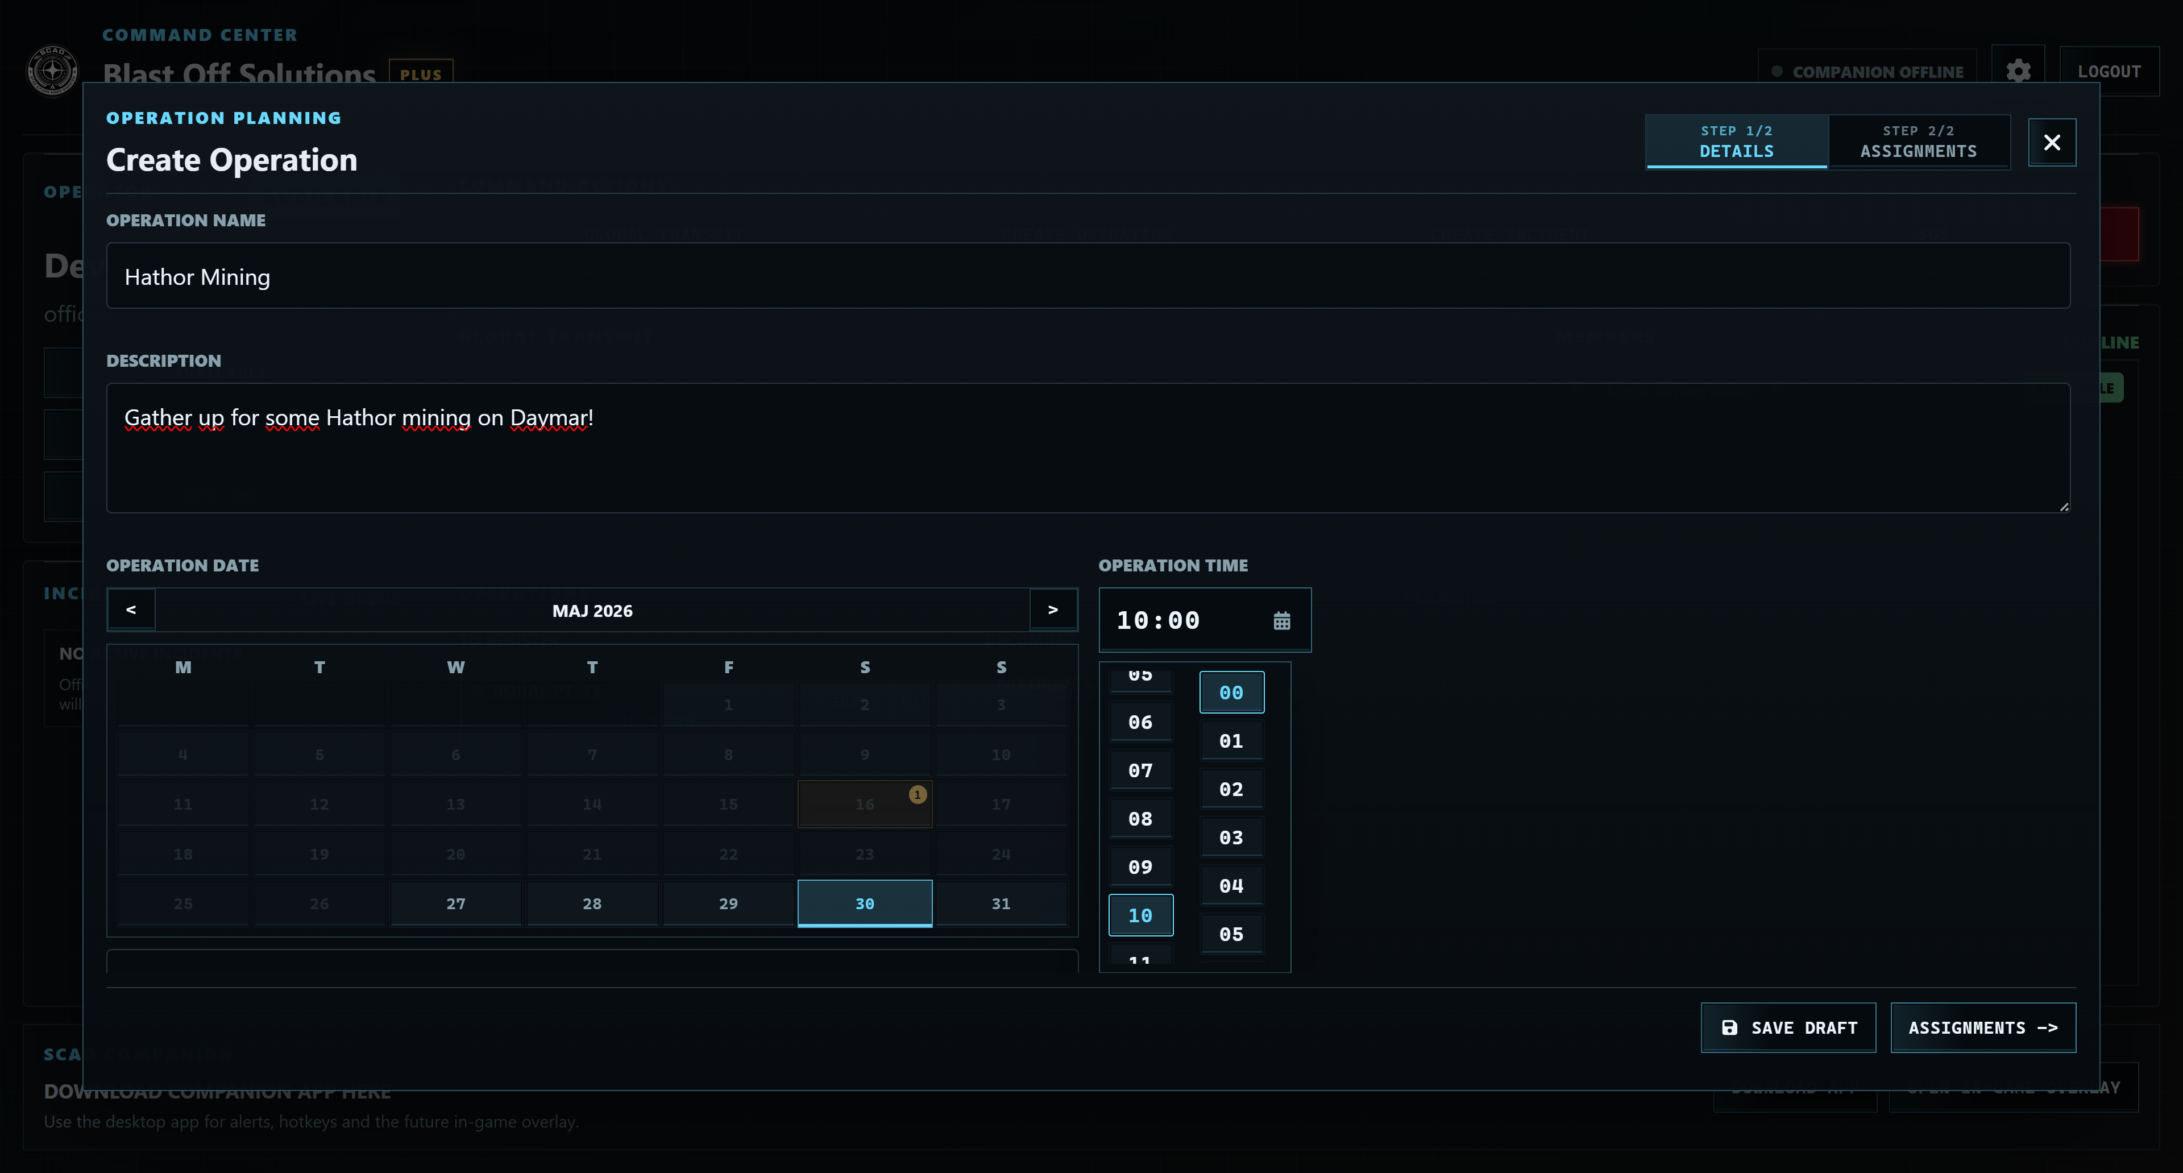Click the Operation Time field showing 10:00
The width and height of the screenshot is (2183, 1173).
[x=1204, y=620]
